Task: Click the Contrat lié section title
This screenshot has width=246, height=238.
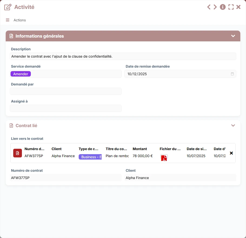Action: click(x=26, y=125)
